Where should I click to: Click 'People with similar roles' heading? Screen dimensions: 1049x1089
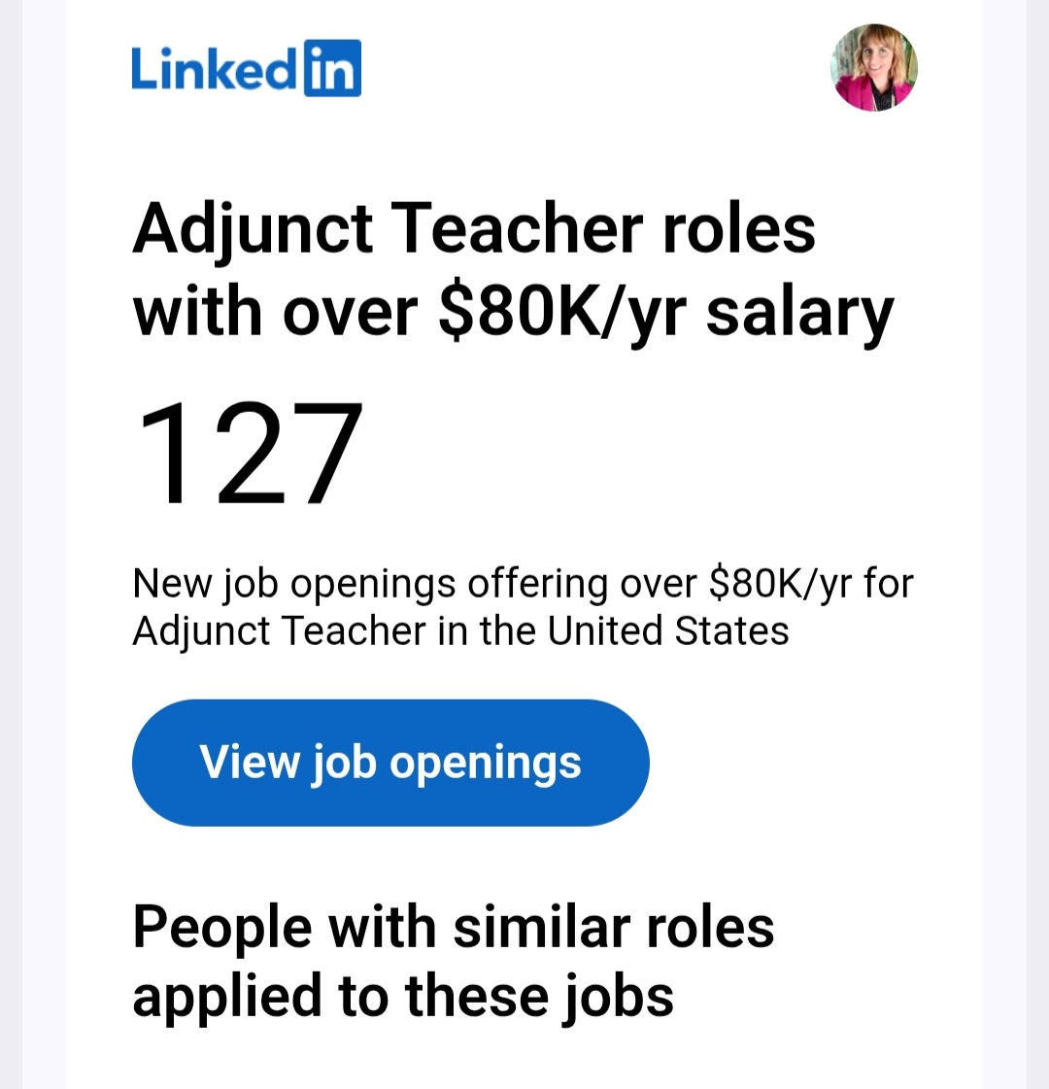(x=453, y=927)
